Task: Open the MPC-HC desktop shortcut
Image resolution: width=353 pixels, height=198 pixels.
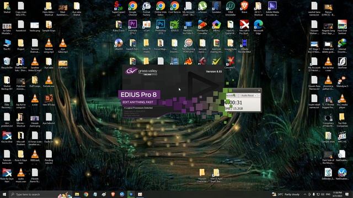Action: tap(342, 137)
